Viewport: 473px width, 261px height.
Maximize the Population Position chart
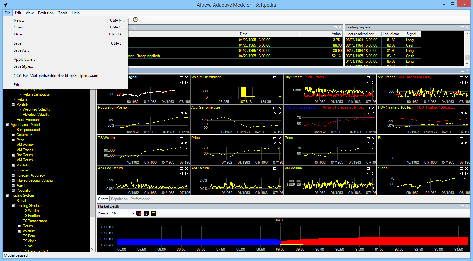[x=181, y=108]
